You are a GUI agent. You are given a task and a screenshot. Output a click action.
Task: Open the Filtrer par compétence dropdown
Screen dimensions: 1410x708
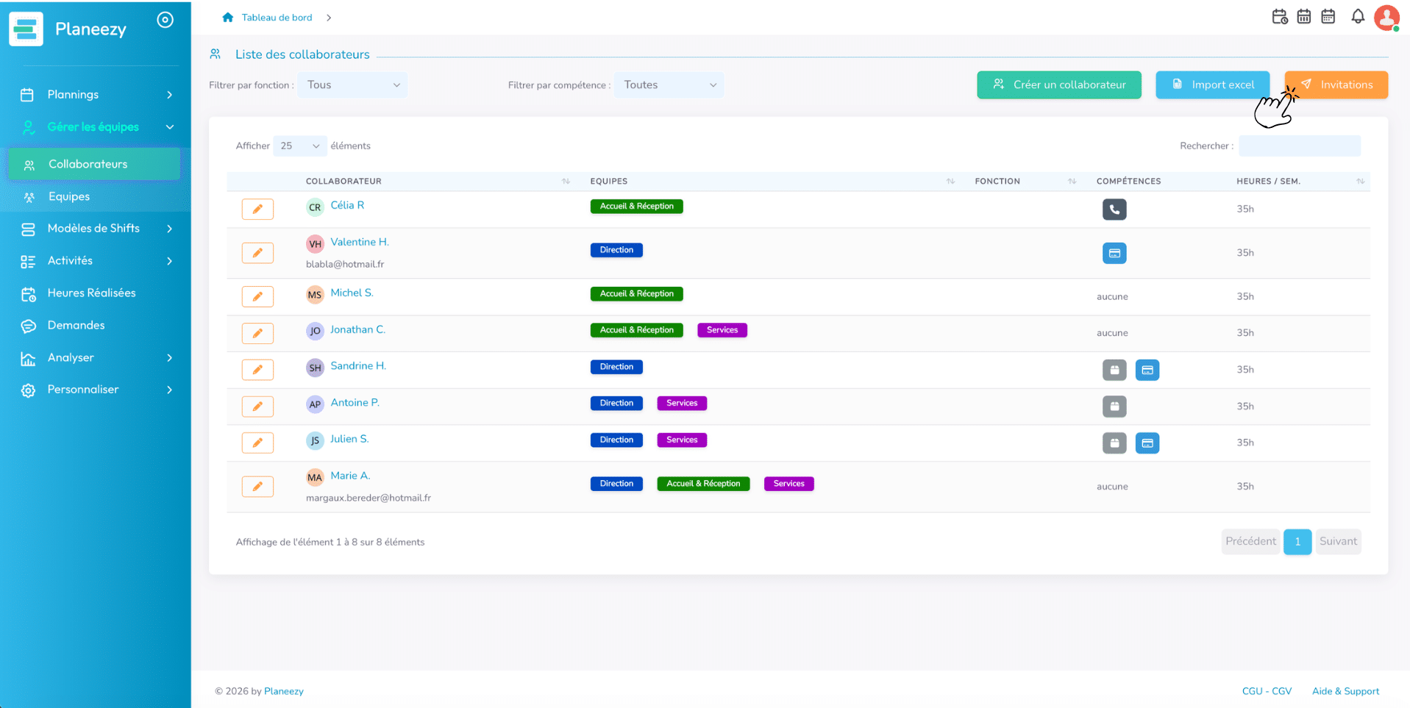pos(669,85)
